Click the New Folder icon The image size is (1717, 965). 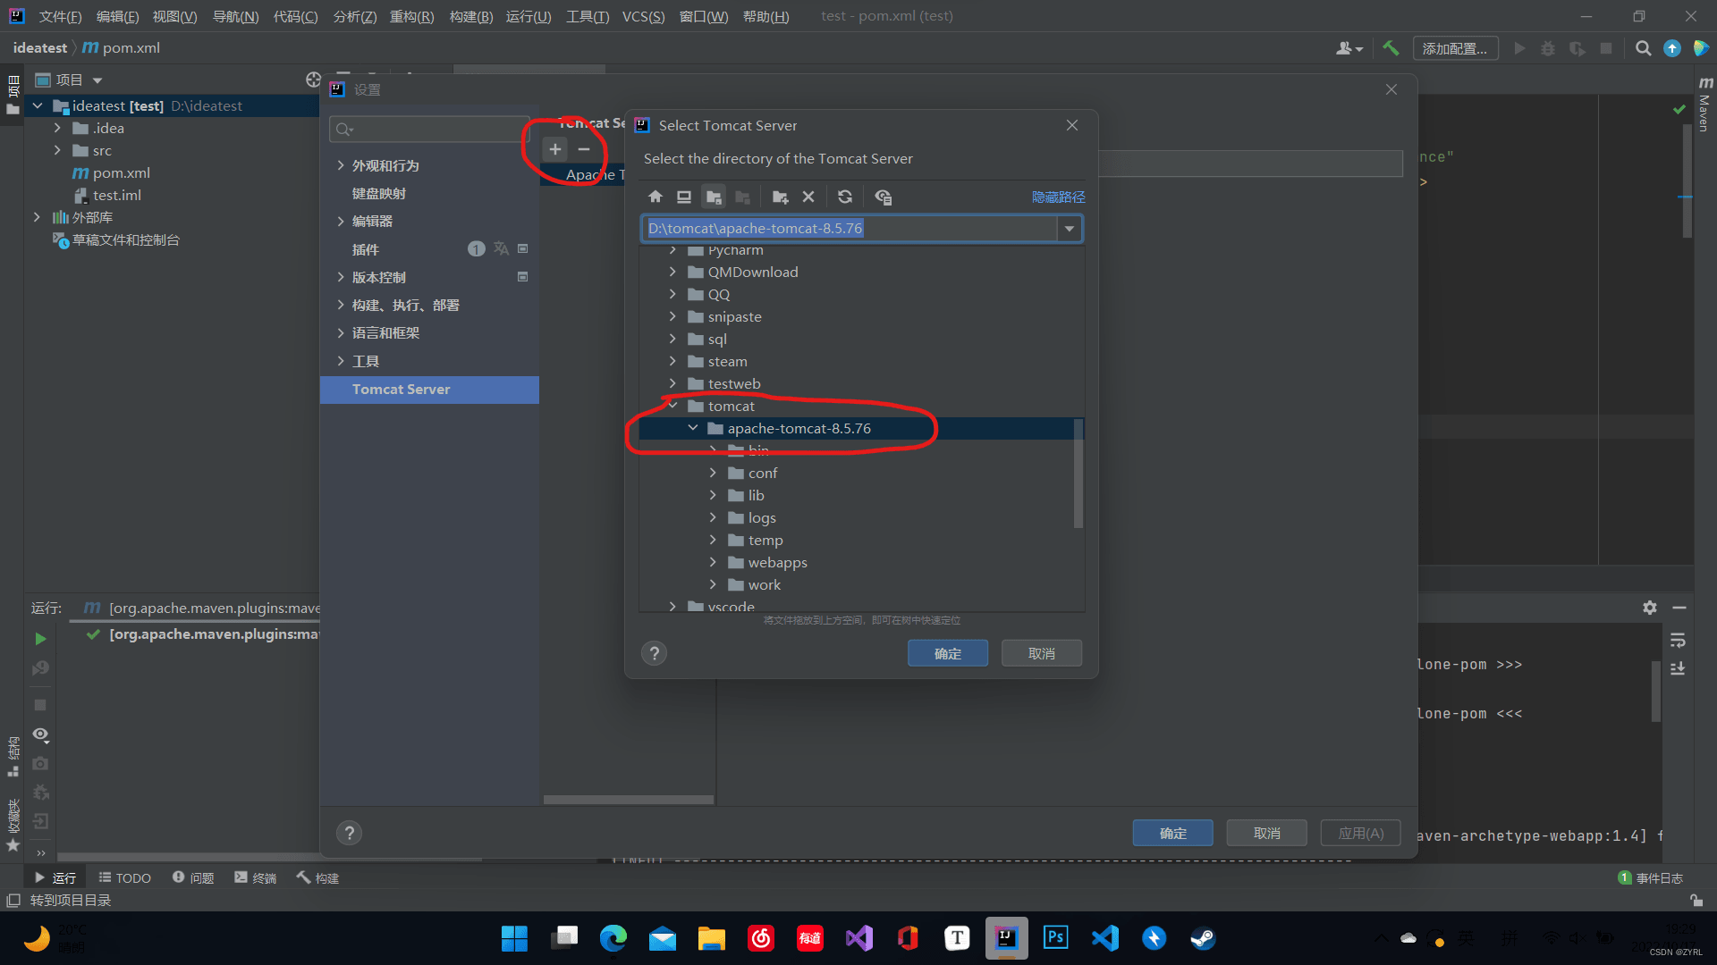780,197
